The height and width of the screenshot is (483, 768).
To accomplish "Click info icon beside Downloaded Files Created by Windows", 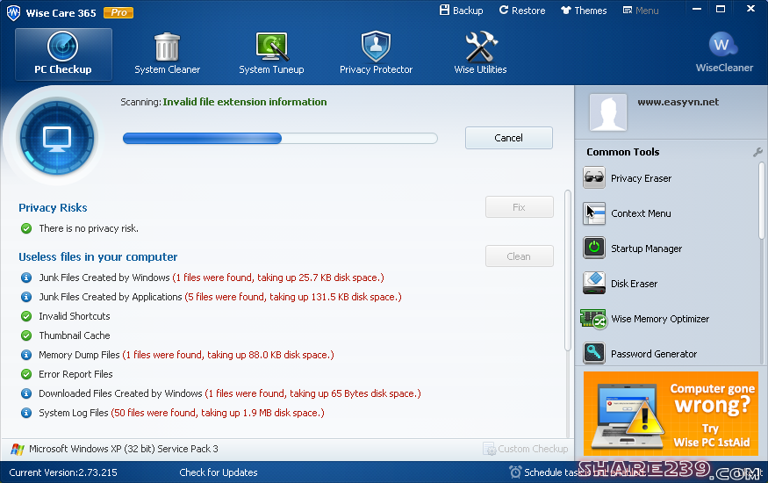I will click(x=26, y=393).
